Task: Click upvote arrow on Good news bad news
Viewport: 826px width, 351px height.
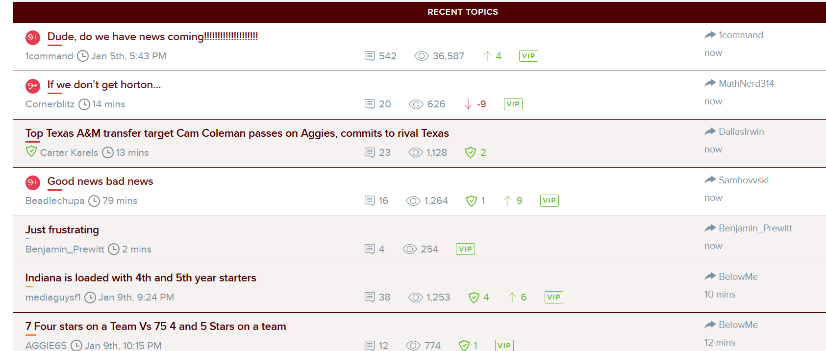Action: tap(508, 201)
